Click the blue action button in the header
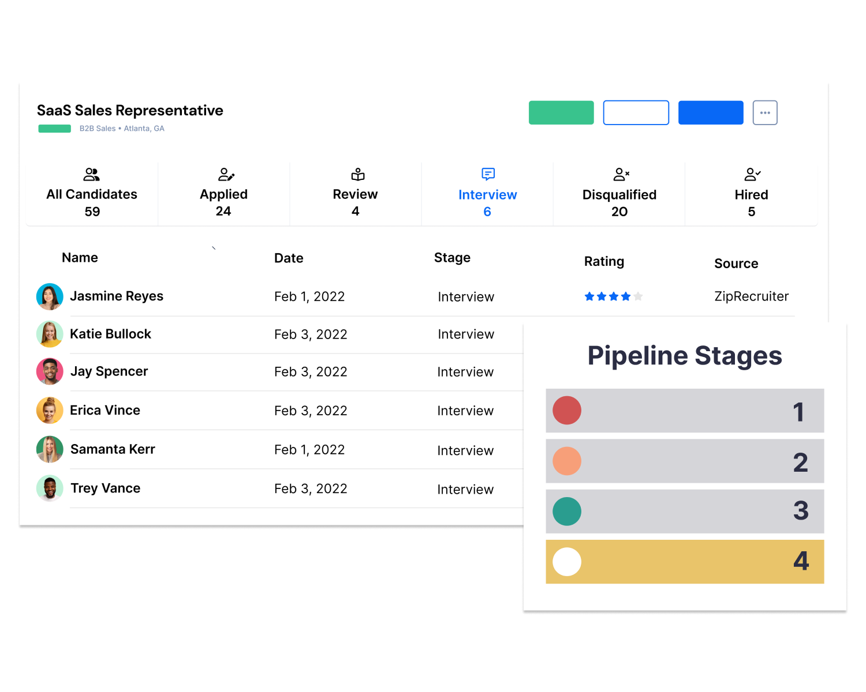 click(710, 112)
